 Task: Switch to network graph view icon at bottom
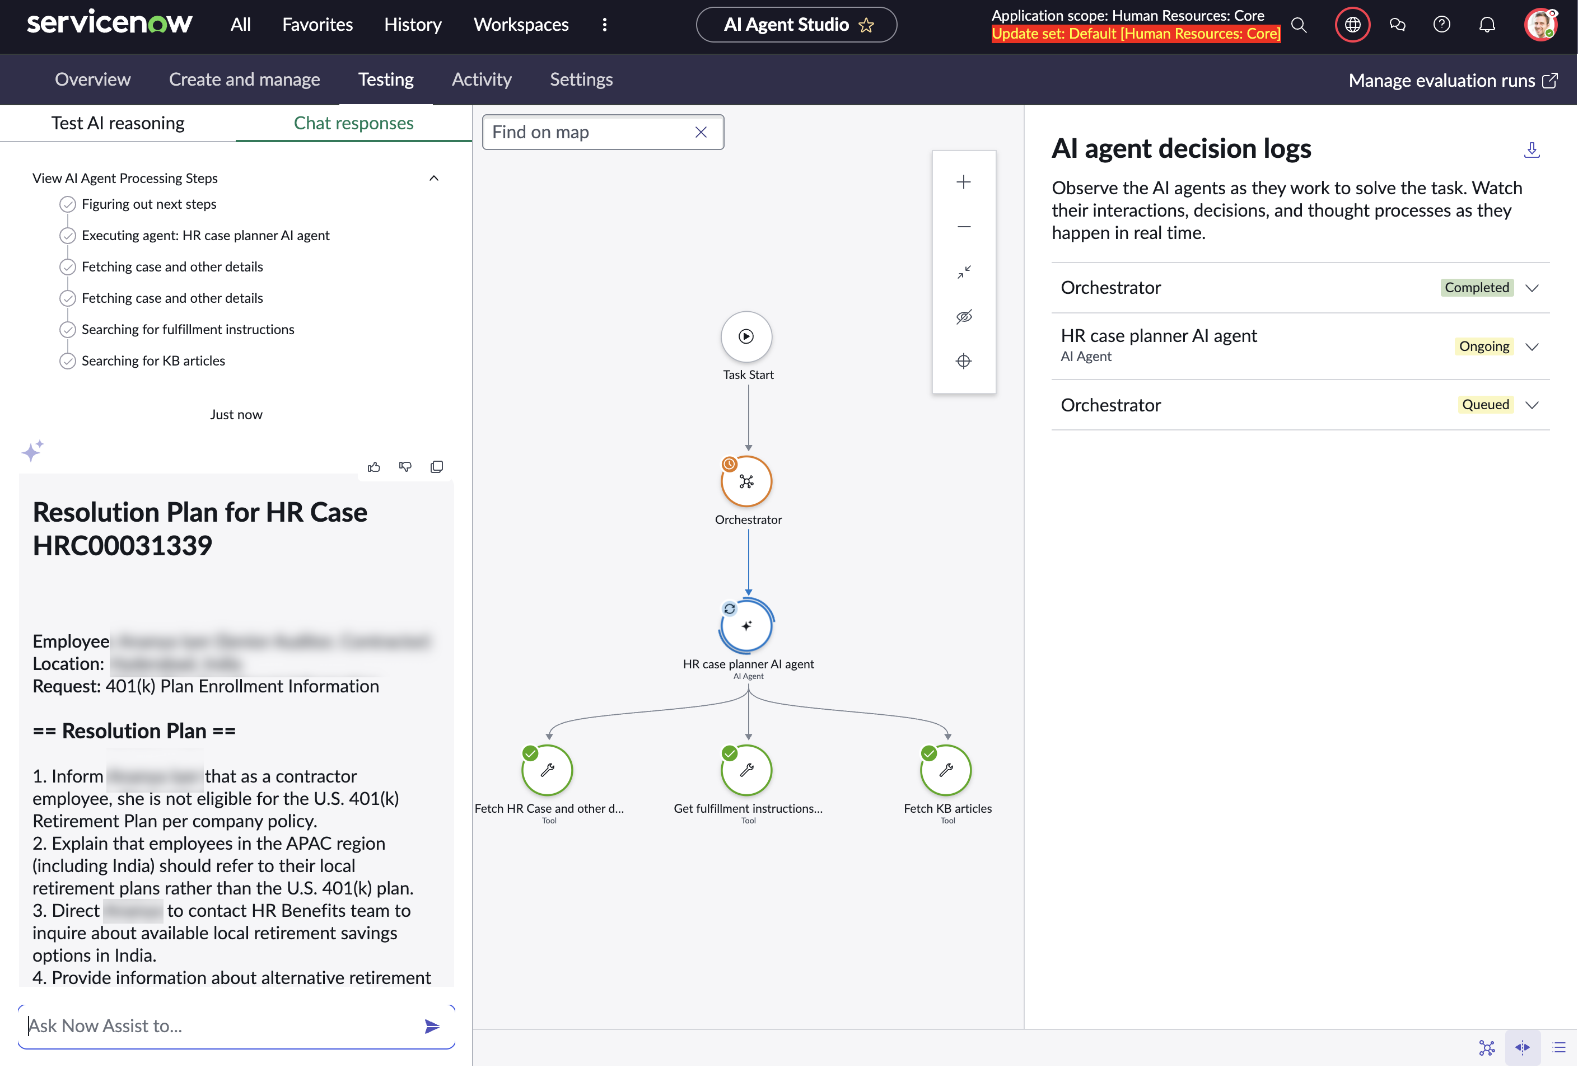coord(1487,1048)
